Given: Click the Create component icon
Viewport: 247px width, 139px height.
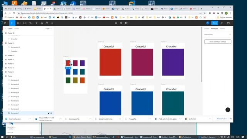Looking at the screenshot, I should click(121, 23).
